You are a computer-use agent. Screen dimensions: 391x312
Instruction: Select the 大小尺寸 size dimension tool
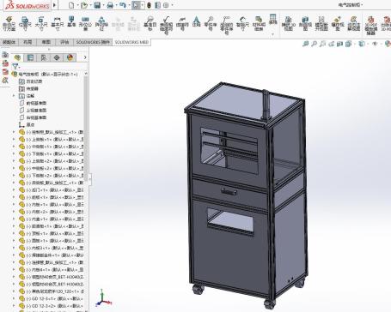(x=41, y=24)
